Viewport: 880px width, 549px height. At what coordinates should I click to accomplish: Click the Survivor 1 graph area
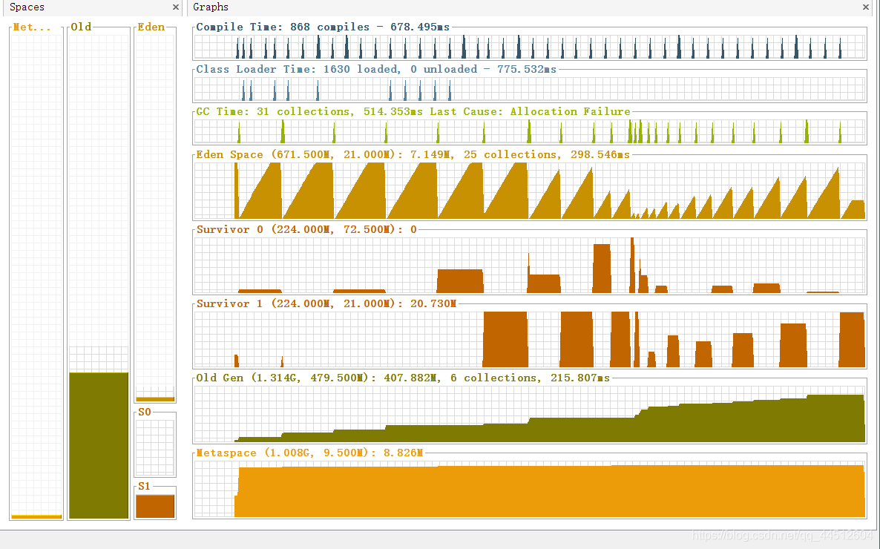pos(529,339)
